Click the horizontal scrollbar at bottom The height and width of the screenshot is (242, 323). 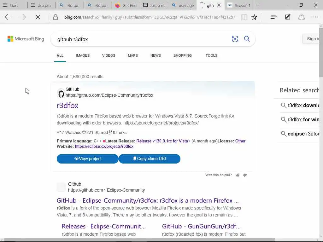click(139, 240)
